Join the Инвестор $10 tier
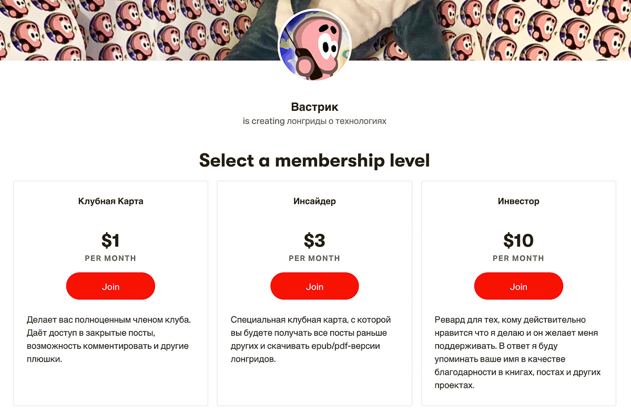Viewport: 631px width, 411px height. 518,286
